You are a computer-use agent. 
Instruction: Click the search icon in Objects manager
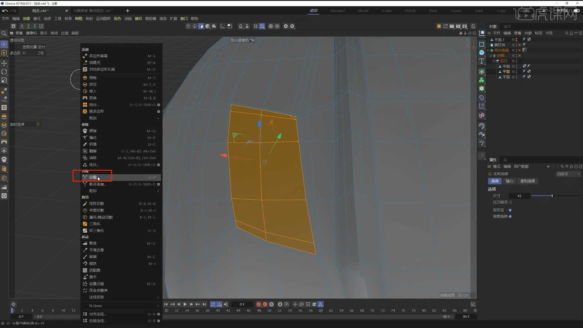coord(566,33)
